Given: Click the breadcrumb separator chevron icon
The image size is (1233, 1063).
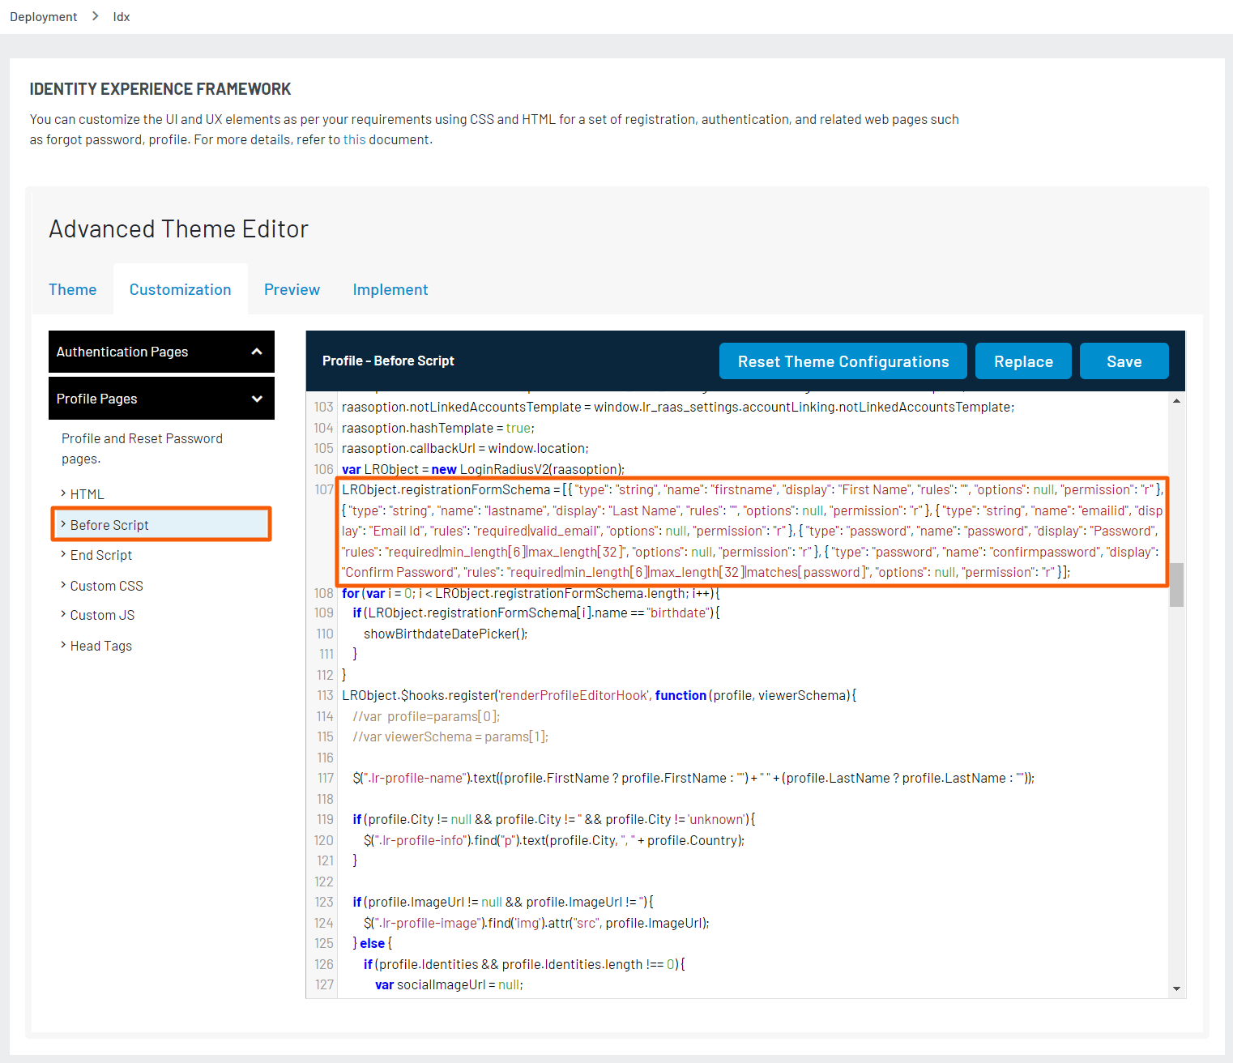Looking at the screenshot, I should [x=95, y=15].
